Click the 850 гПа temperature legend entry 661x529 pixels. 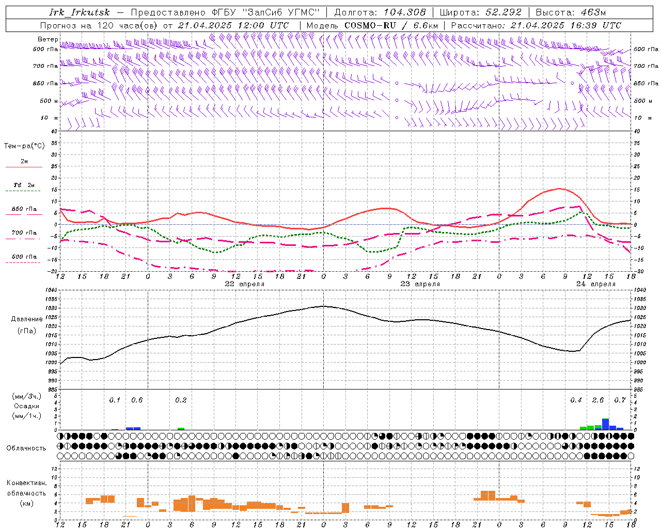(x=24, y=209)
